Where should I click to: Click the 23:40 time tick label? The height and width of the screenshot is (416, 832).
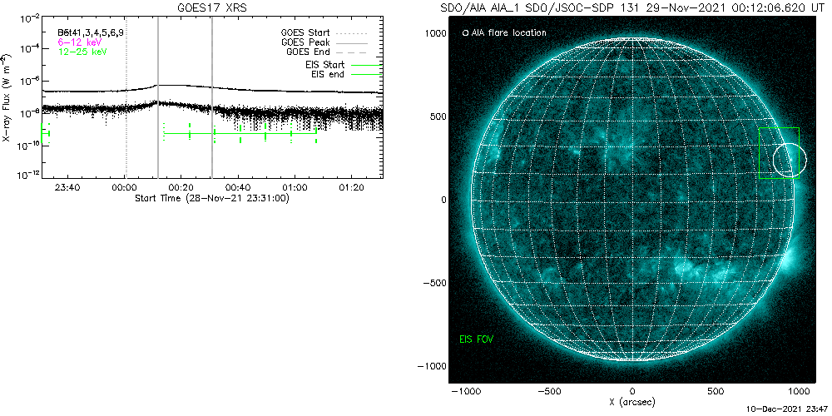[68, 187]
